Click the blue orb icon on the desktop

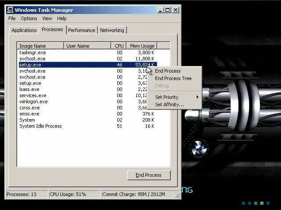click(x=199, y=148)
